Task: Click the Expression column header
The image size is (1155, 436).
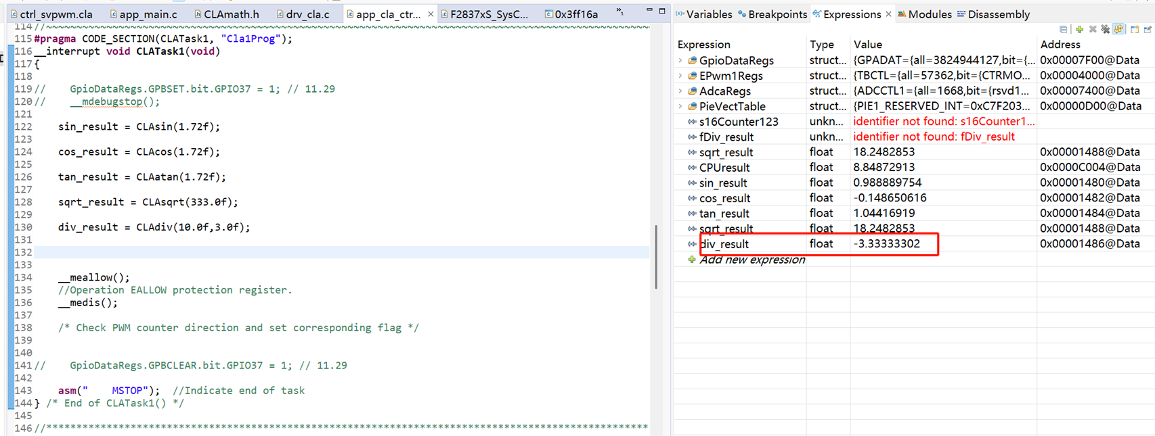Action: (703, 45)
